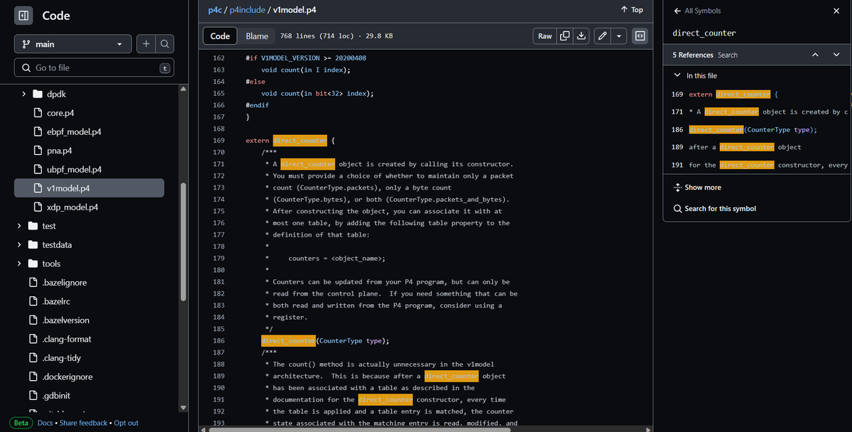Screen dimensions: 852x432
Task: Expand the testdata folder chevron
Action: [19, 244]
